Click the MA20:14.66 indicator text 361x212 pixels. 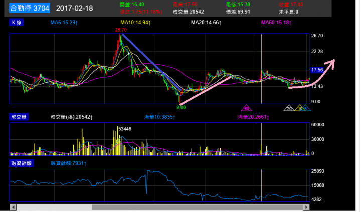click(x=206, y=22)
